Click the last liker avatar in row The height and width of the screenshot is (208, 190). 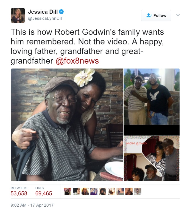[x=138, y=191]
